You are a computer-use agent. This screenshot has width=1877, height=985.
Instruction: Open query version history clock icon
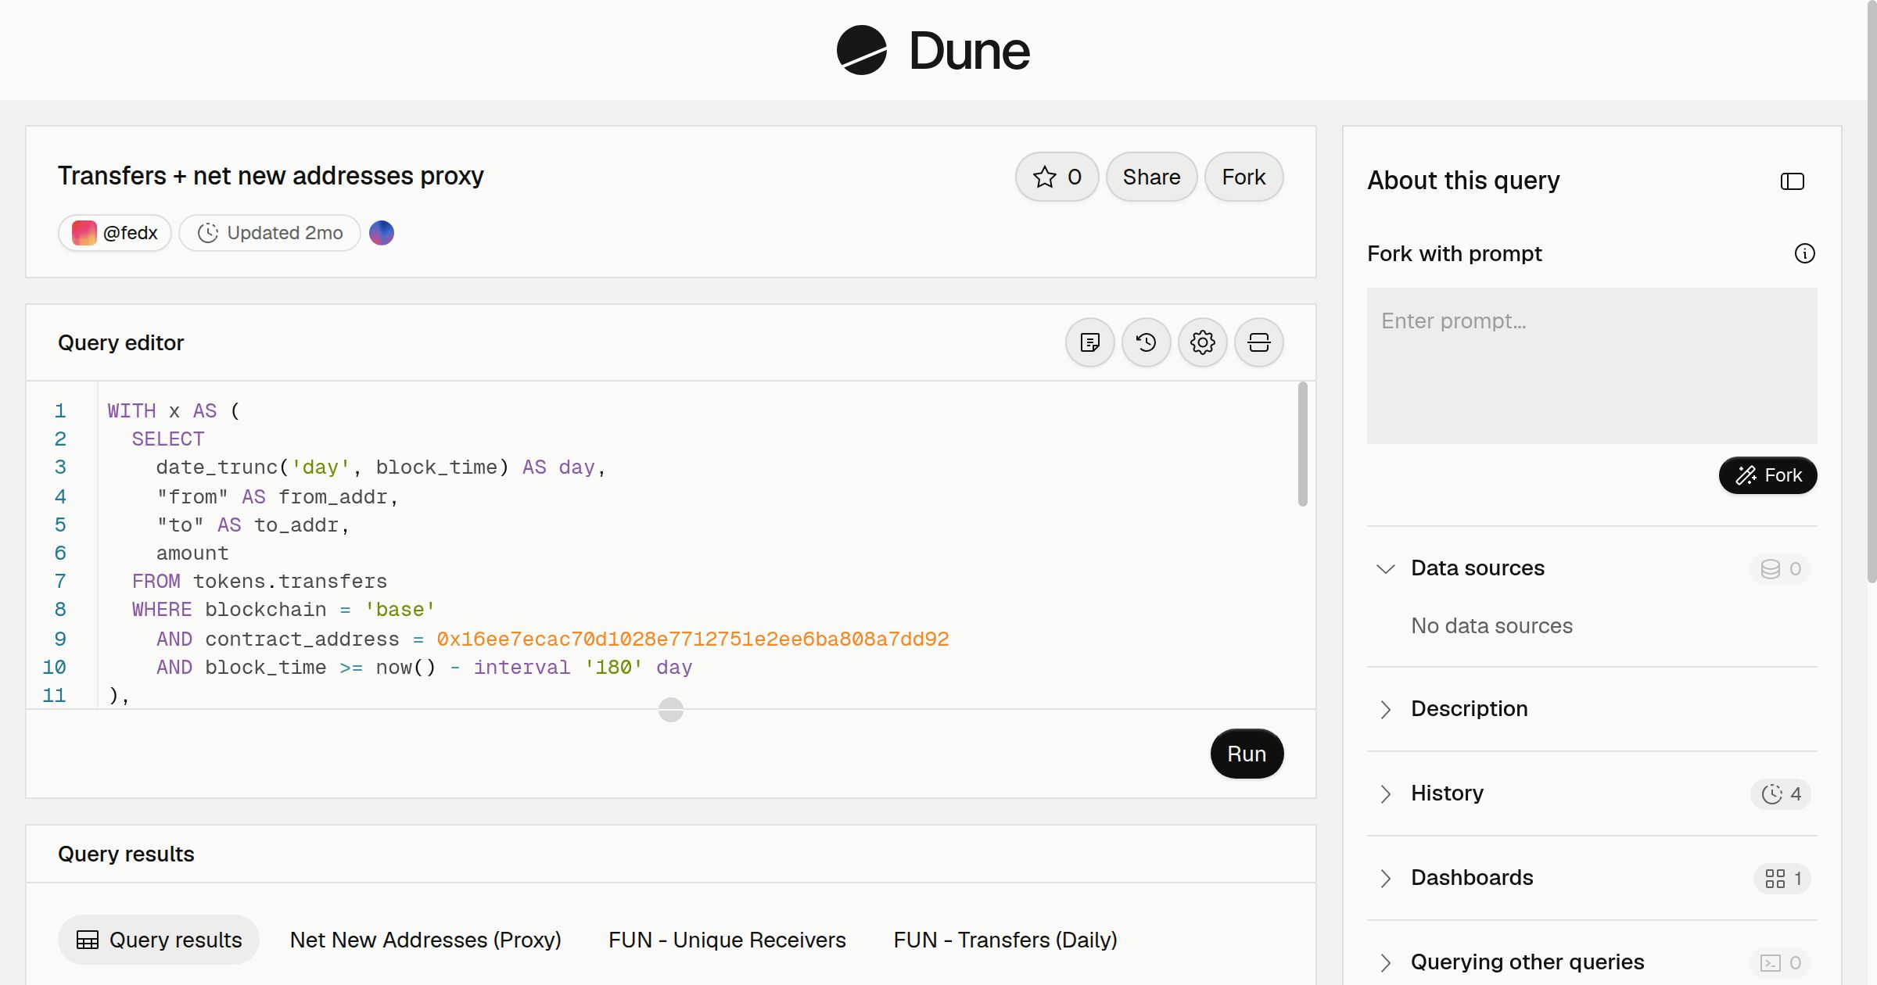coord(1146,342)
